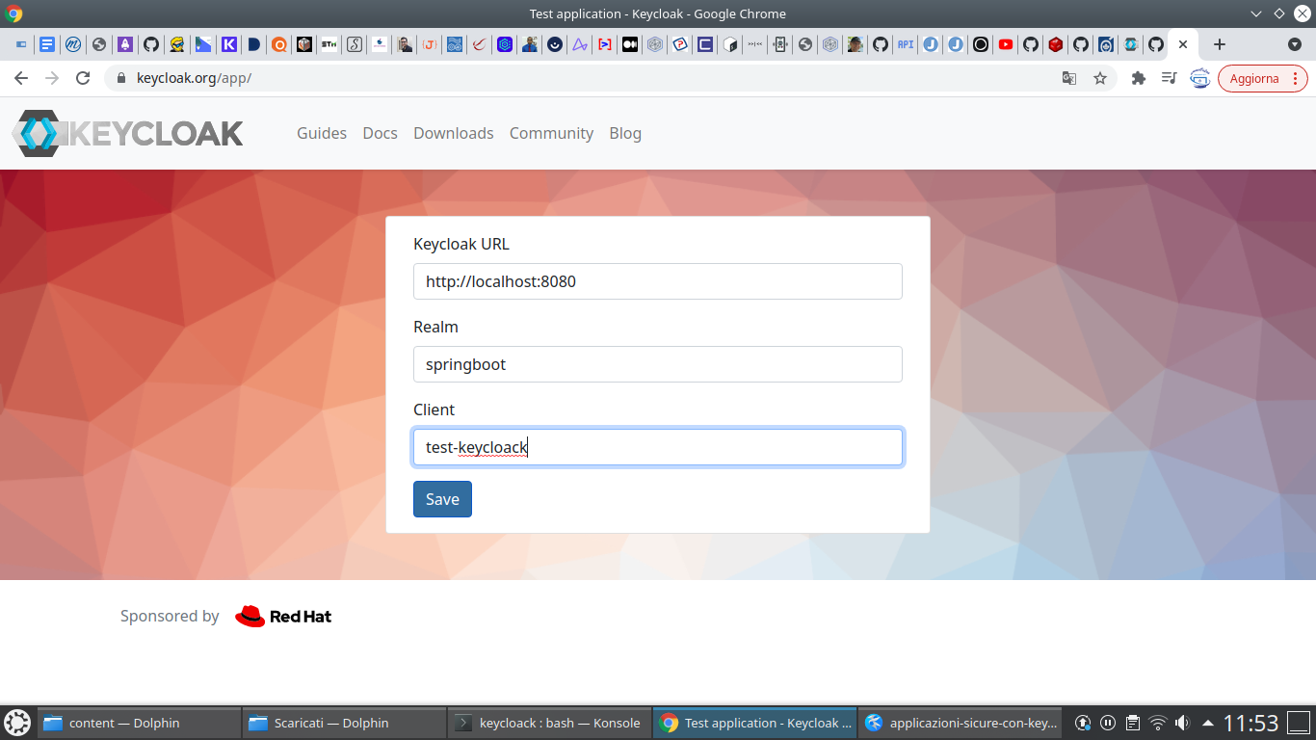This screenshot has width=1316, height=740.
Task: Click the 11:53 clock
Action: coord(1250,723)
